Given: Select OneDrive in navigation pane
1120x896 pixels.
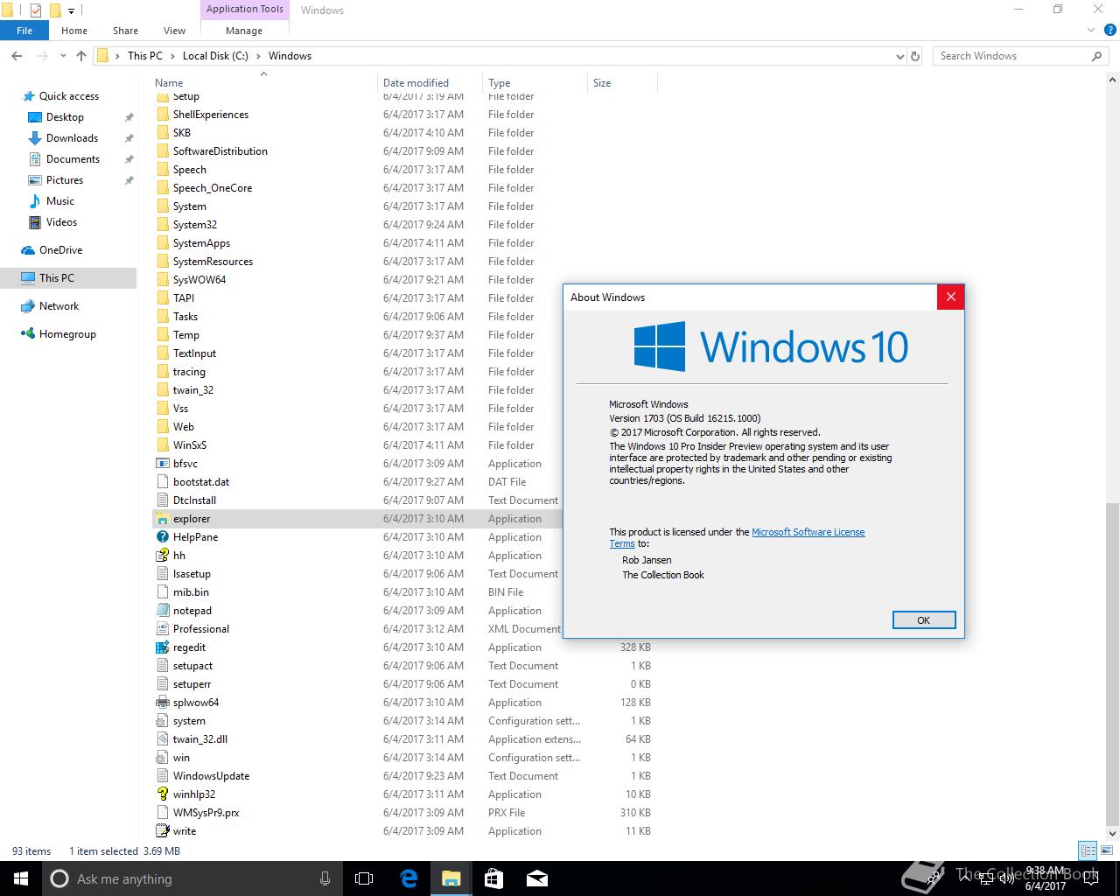Looking at the screenshot, I should pos(60,250).
